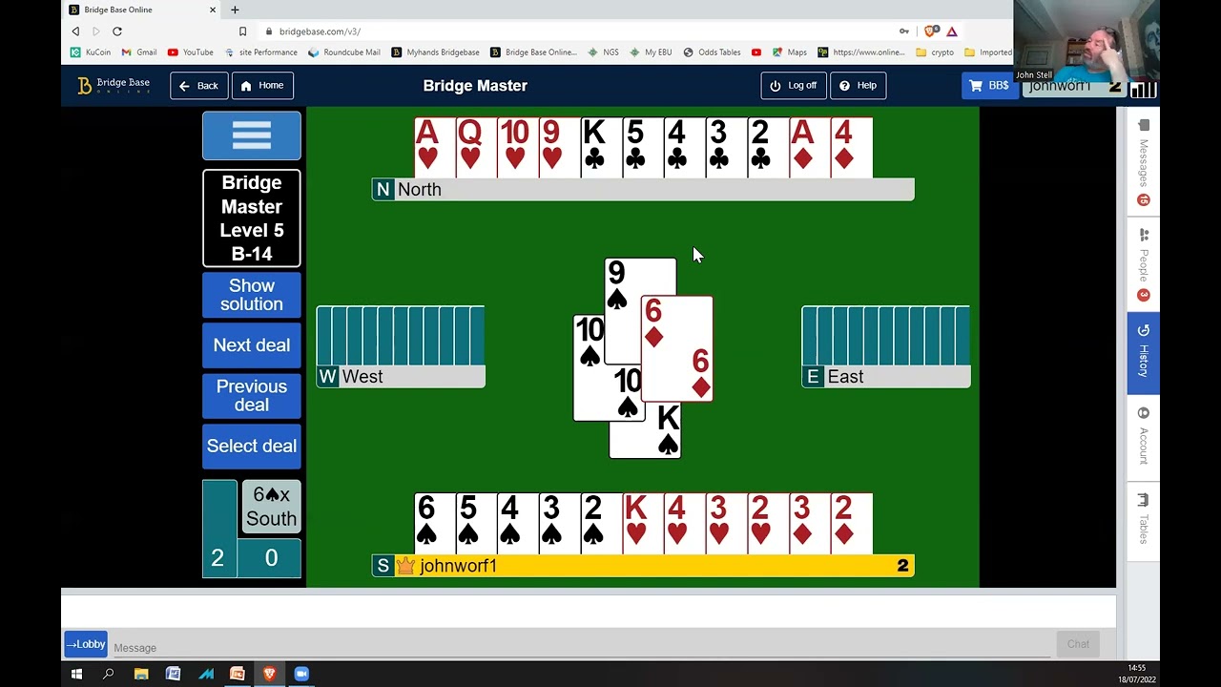Open the YouTube bookmark

pos(191,52)
